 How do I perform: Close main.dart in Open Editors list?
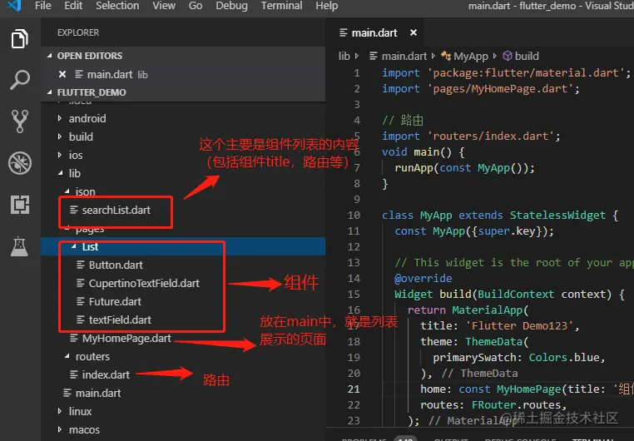pyautogui.click(x=62, y=74)
